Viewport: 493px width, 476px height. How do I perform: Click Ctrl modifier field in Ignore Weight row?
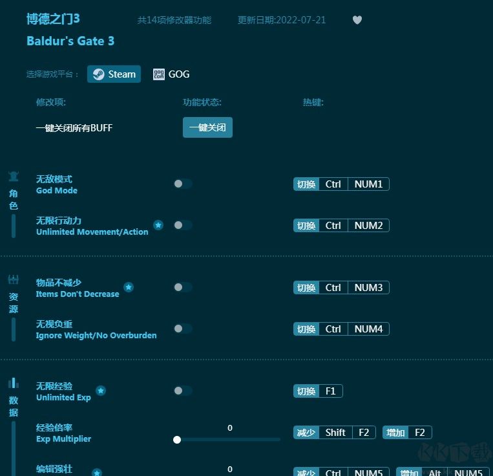pos(333,329)
